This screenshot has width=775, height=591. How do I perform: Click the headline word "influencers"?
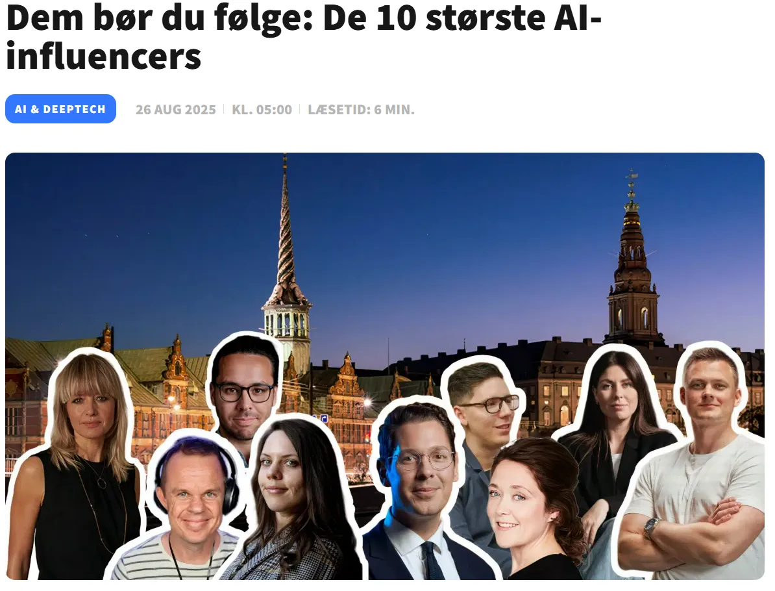pyautogui.click(x=104, y=57)
